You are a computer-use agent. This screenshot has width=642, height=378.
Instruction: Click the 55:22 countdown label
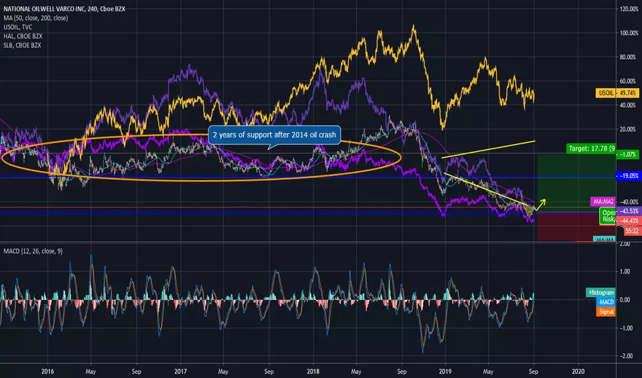(632, 231)
